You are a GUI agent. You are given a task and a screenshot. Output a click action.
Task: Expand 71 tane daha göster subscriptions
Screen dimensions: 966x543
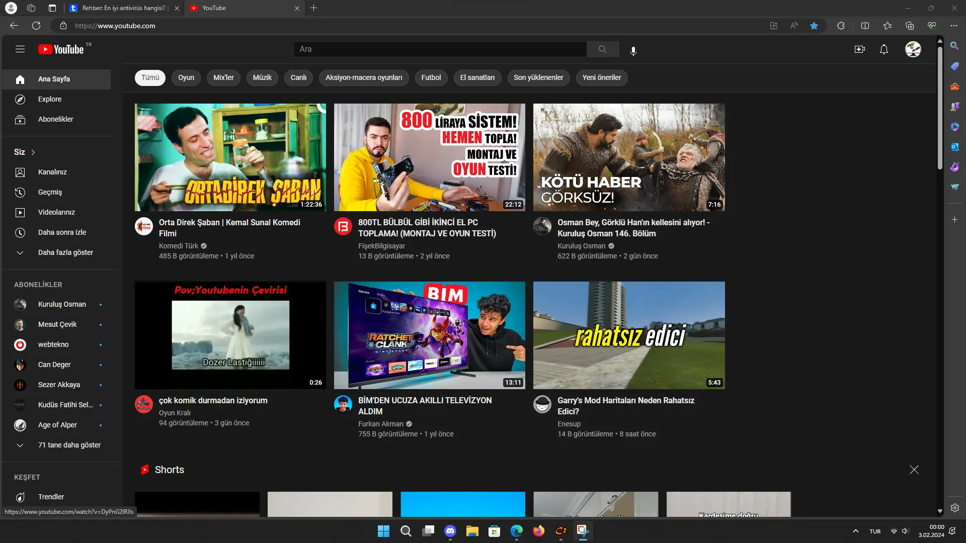56,445
